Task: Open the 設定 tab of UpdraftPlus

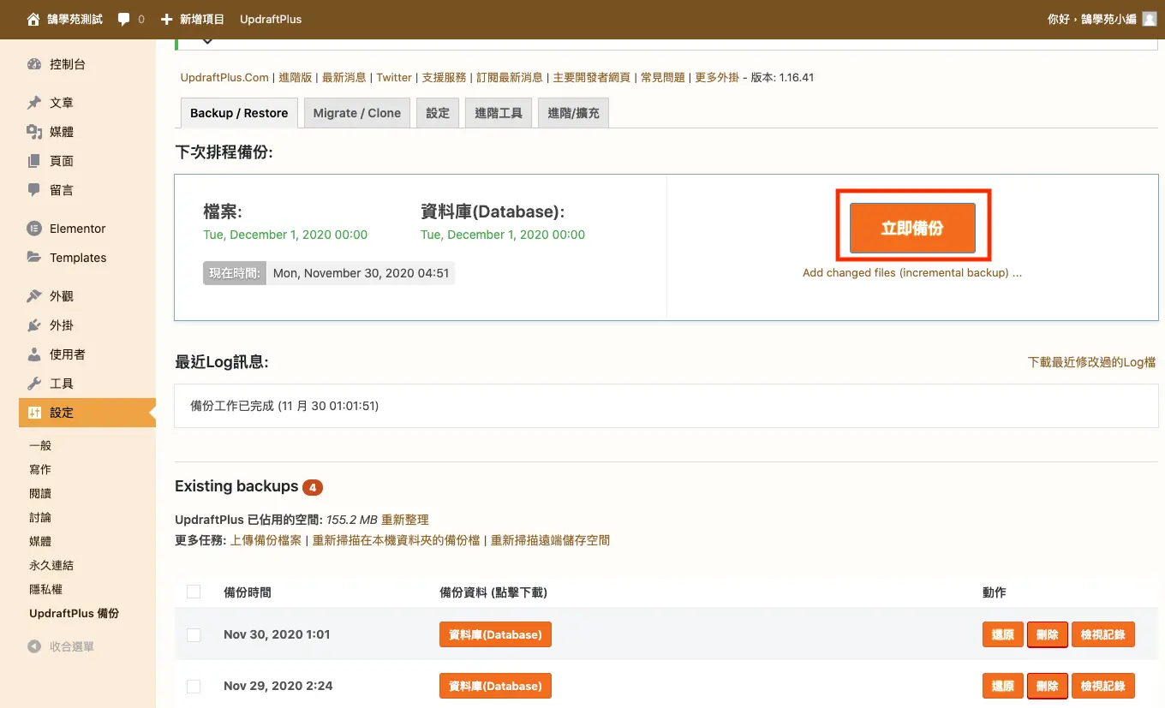Action: (438, 113)
